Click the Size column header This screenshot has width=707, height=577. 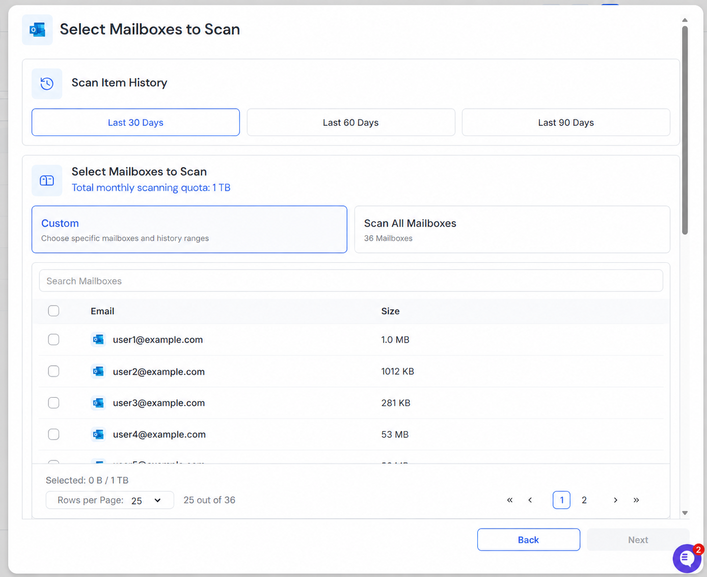pyautogui.click(x=390, y=311)
